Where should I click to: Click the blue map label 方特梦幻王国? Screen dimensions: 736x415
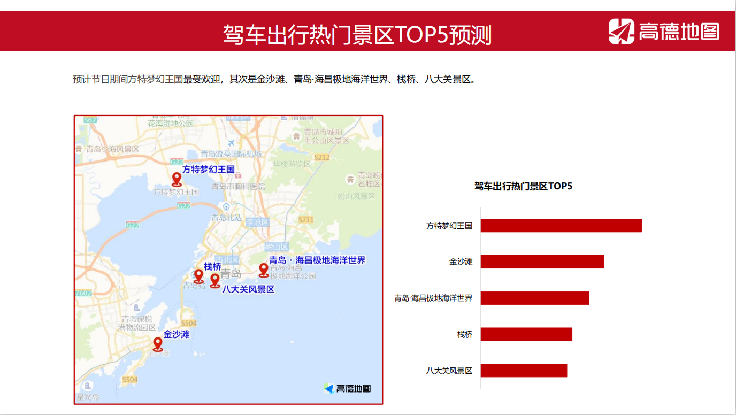[x=209, y=169]
